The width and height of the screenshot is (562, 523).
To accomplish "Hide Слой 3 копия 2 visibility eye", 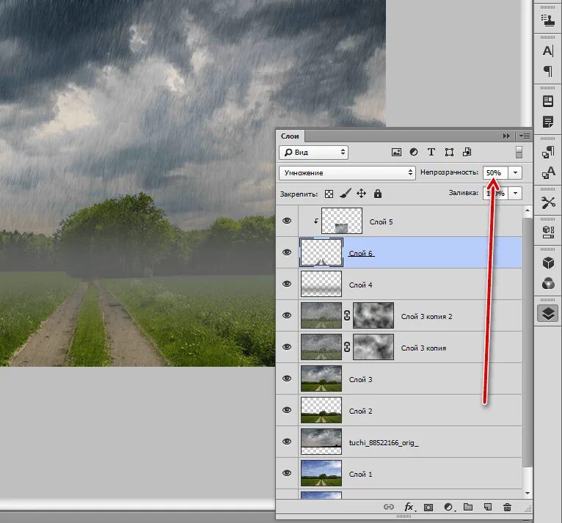I will pos(287,315).
